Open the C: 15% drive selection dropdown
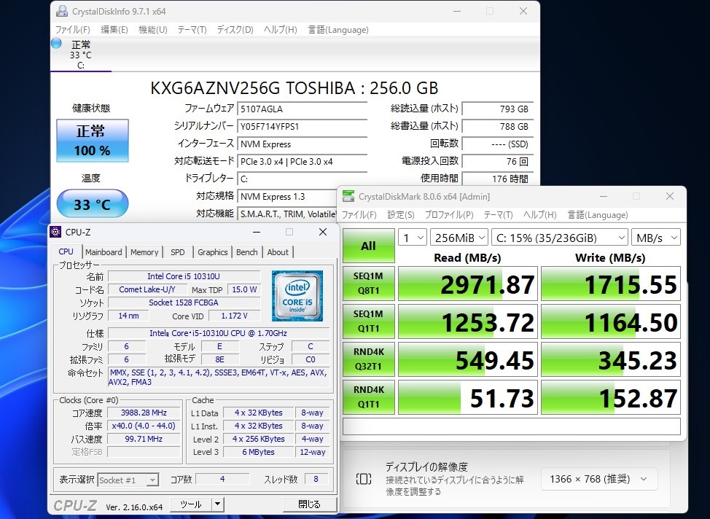710x519 pixels. click(560, 238)
